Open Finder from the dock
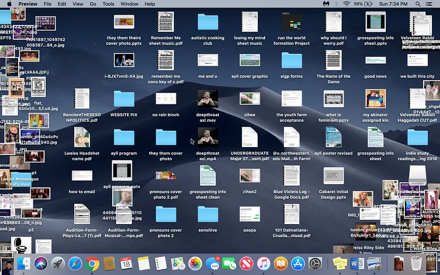440x275 pixels. tap(23, 263)
